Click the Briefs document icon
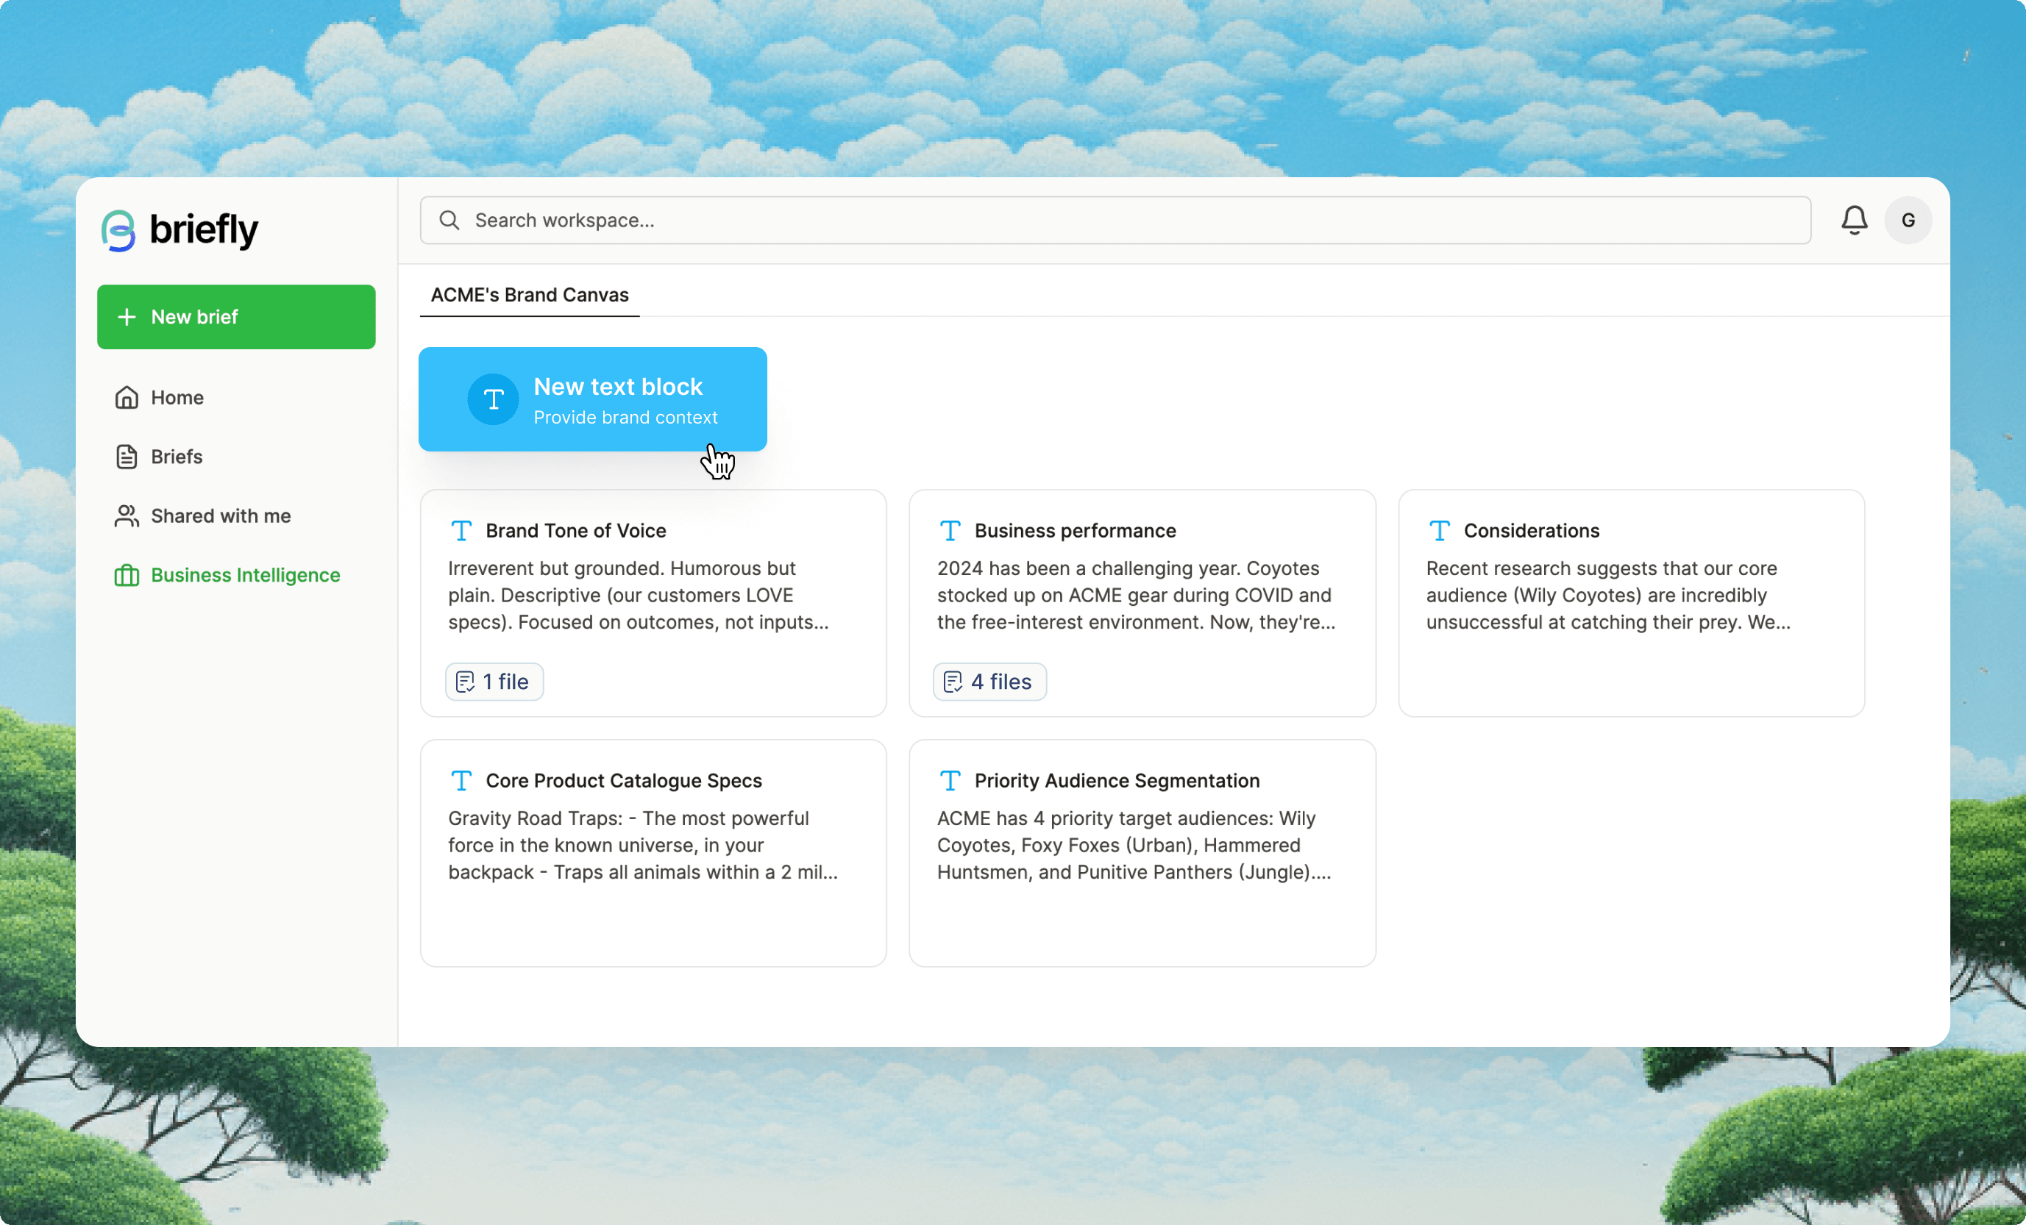Viewport: 2026px width, 1225px height. [126, 457]
